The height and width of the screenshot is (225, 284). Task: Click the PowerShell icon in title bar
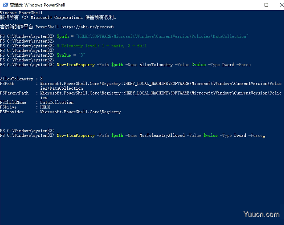(x=6, y=5)
